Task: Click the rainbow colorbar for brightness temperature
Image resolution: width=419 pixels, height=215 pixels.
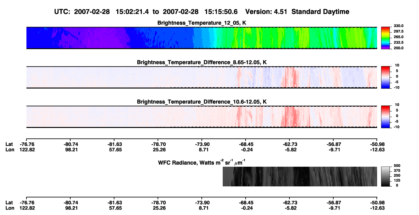Action: tap(385, 38)
